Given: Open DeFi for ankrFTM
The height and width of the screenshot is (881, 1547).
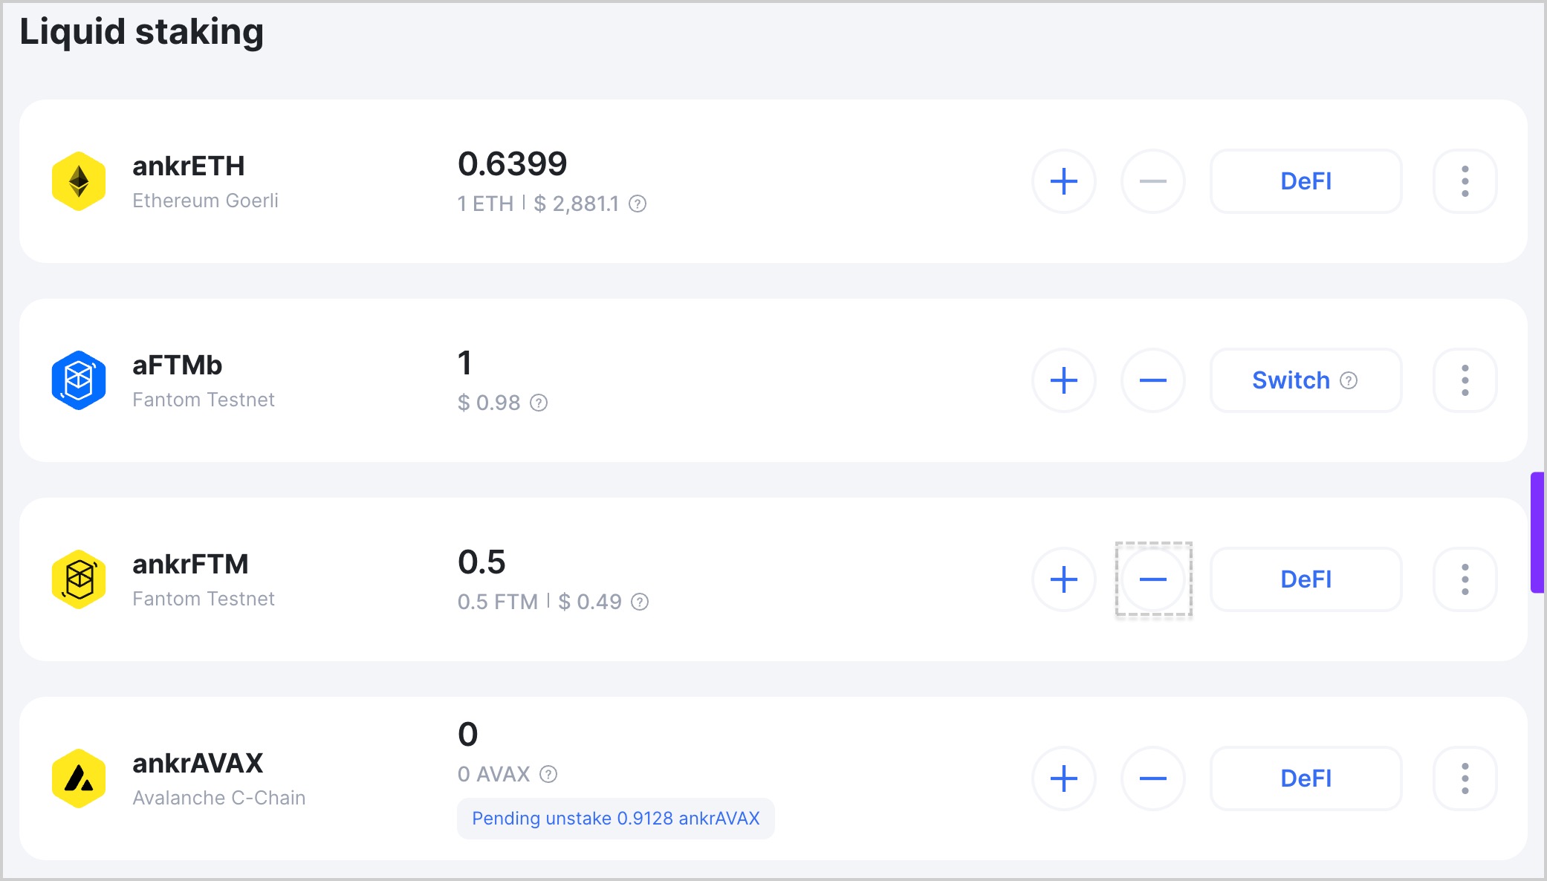Looking at the screenshot, I should [x=1306, y=579].
